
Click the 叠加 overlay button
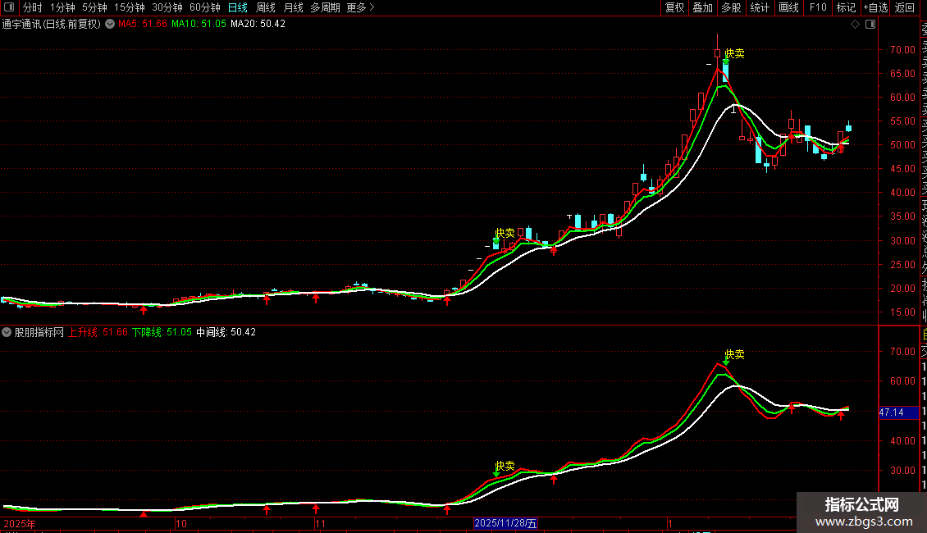coord(703,7)
